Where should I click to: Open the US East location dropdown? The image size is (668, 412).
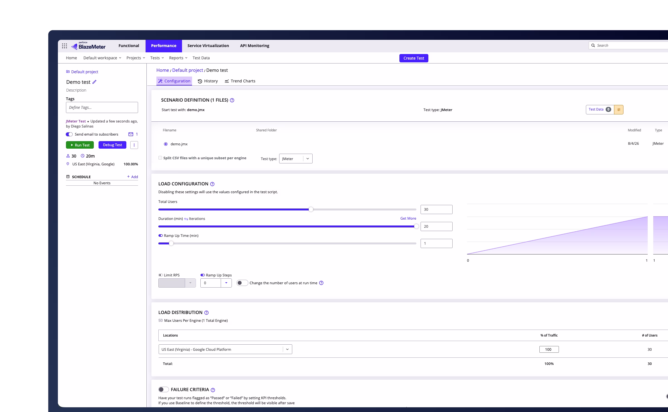coord(225,349)
